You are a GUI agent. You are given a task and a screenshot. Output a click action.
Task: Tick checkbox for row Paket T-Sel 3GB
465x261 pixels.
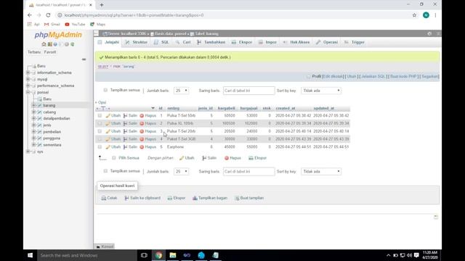[100, 139]
